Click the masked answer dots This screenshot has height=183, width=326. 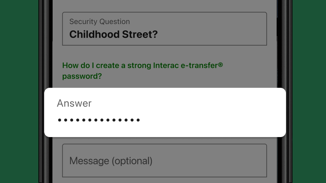click(x=99, y=120)
